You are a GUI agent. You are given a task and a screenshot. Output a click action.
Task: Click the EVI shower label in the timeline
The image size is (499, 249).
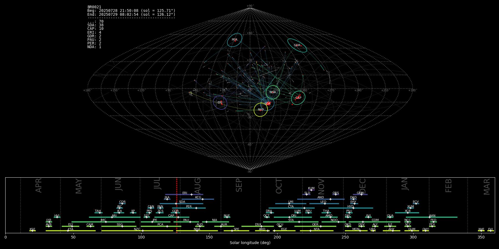[490, 229]
